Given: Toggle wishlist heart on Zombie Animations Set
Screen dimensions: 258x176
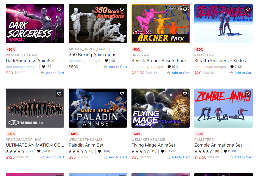Looking at the screenshot, I should coord(248,94).
